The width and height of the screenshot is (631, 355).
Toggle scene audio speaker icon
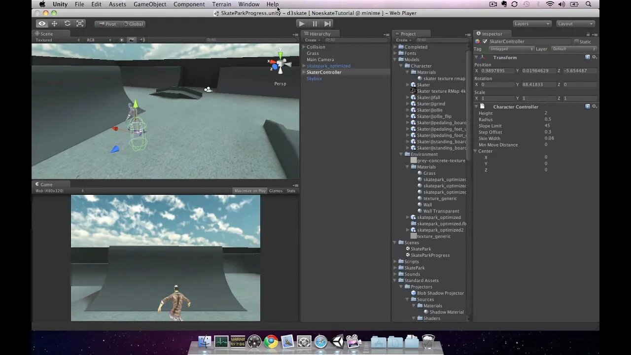click(x=142, y=40)
